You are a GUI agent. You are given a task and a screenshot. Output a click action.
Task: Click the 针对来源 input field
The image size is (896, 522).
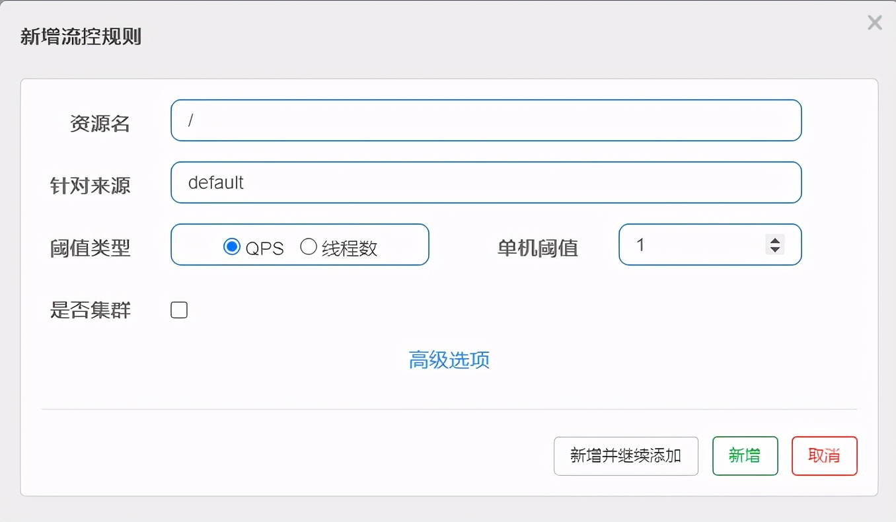[463, 182]
